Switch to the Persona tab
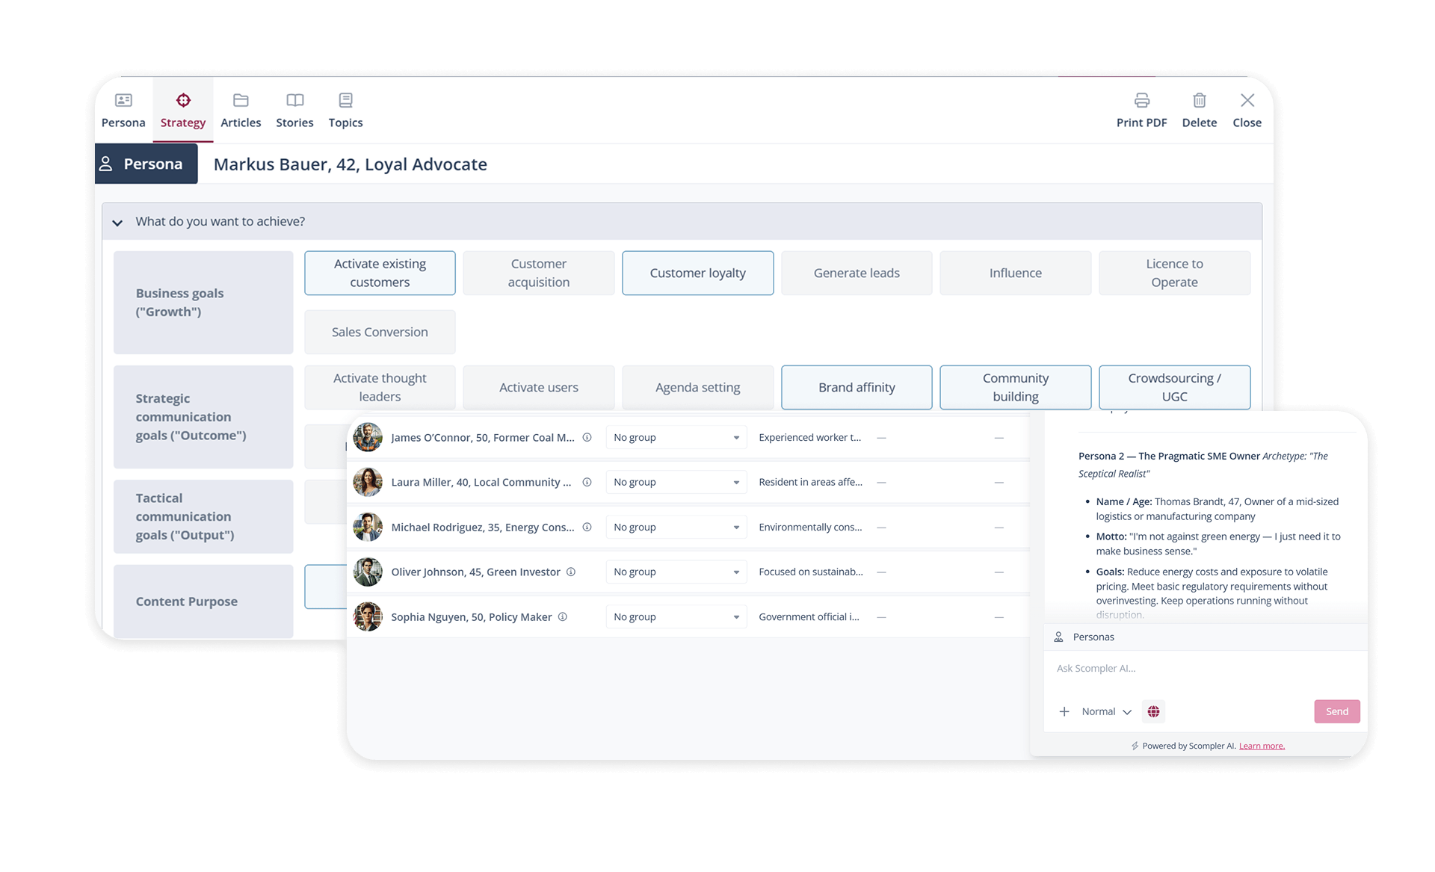The image size is (1435, 872). pos(123,110)
